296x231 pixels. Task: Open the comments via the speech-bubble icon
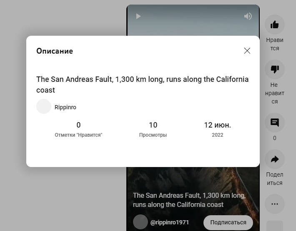coord(274,123)
